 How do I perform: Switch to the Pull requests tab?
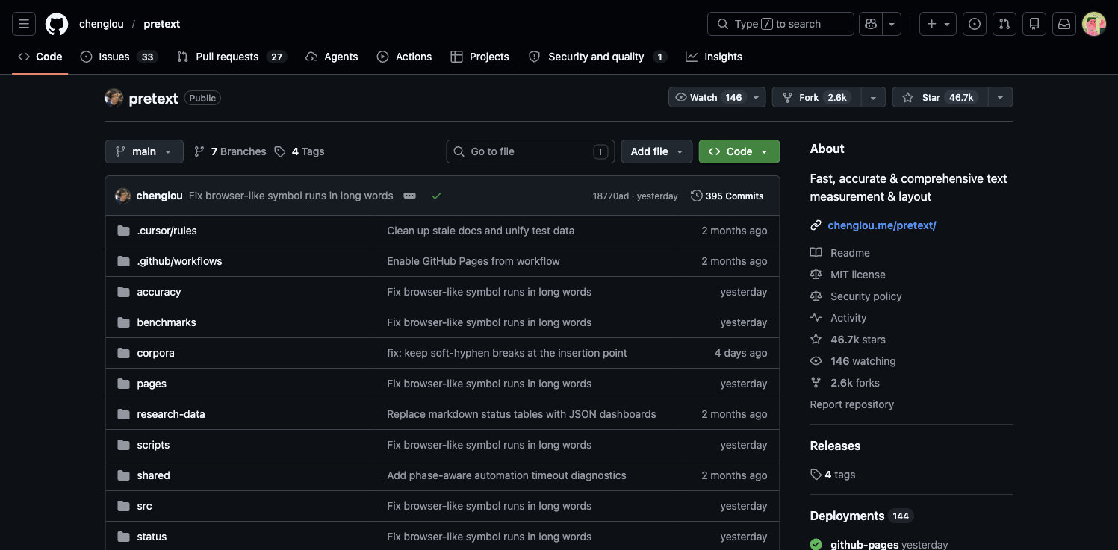click(232, 57)
